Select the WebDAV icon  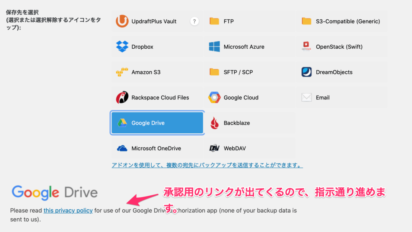tap(214, 148)
